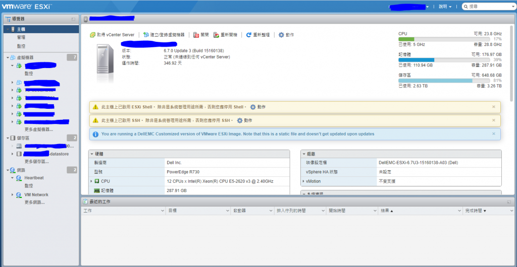Open the 目標 column dropdown
This screenshot has width=517, height=267.
(228, 211)
